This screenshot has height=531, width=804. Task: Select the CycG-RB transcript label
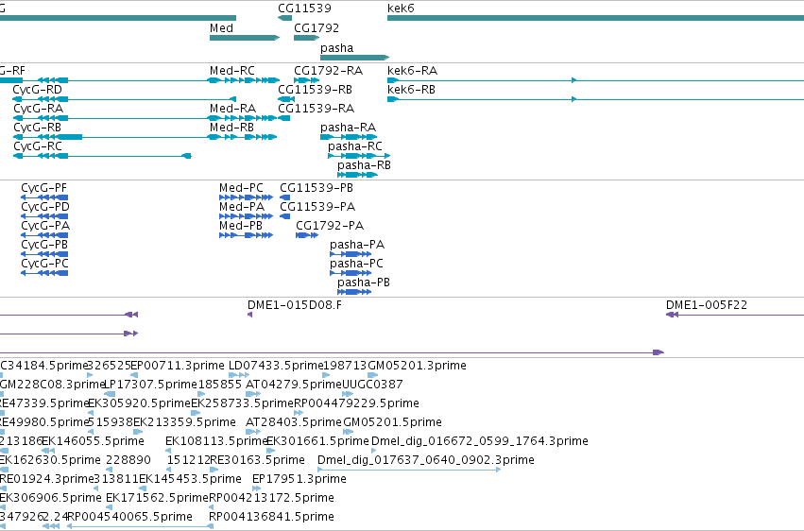tap(38, 128)
